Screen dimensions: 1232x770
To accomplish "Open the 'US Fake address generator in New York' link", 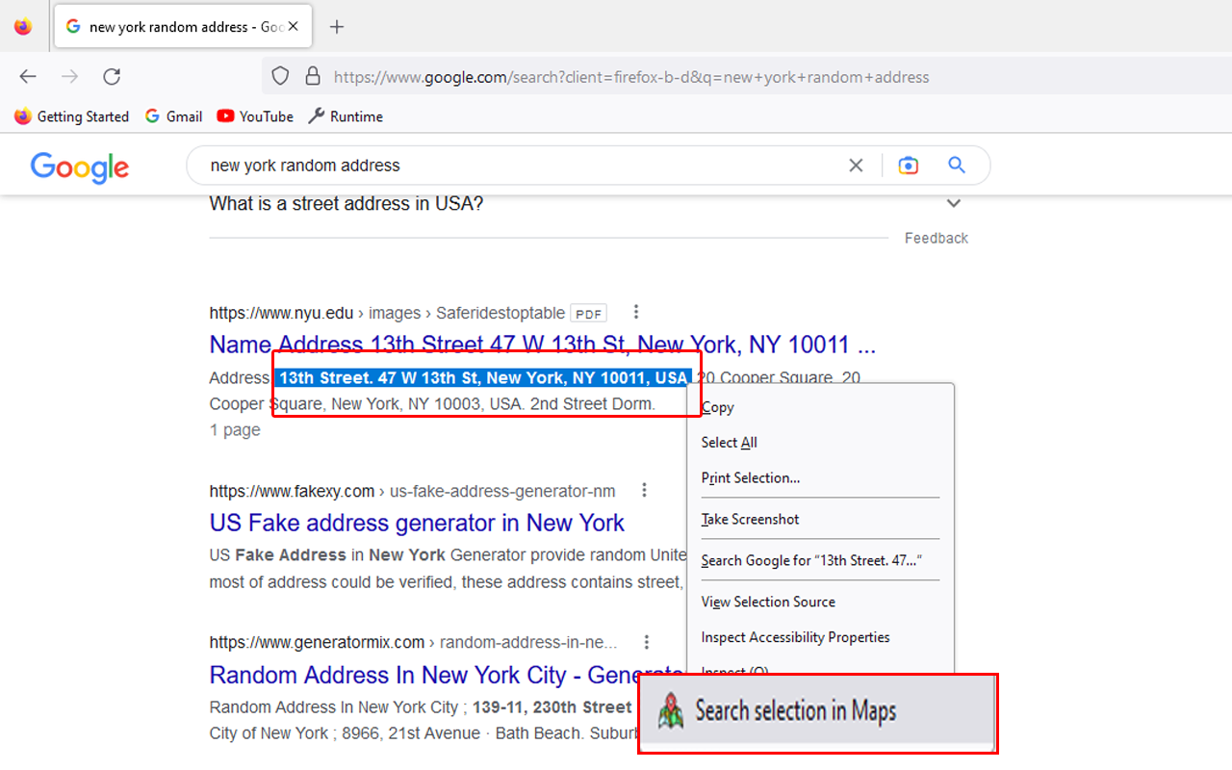I will pyautogui.click(x=416, y=523).
